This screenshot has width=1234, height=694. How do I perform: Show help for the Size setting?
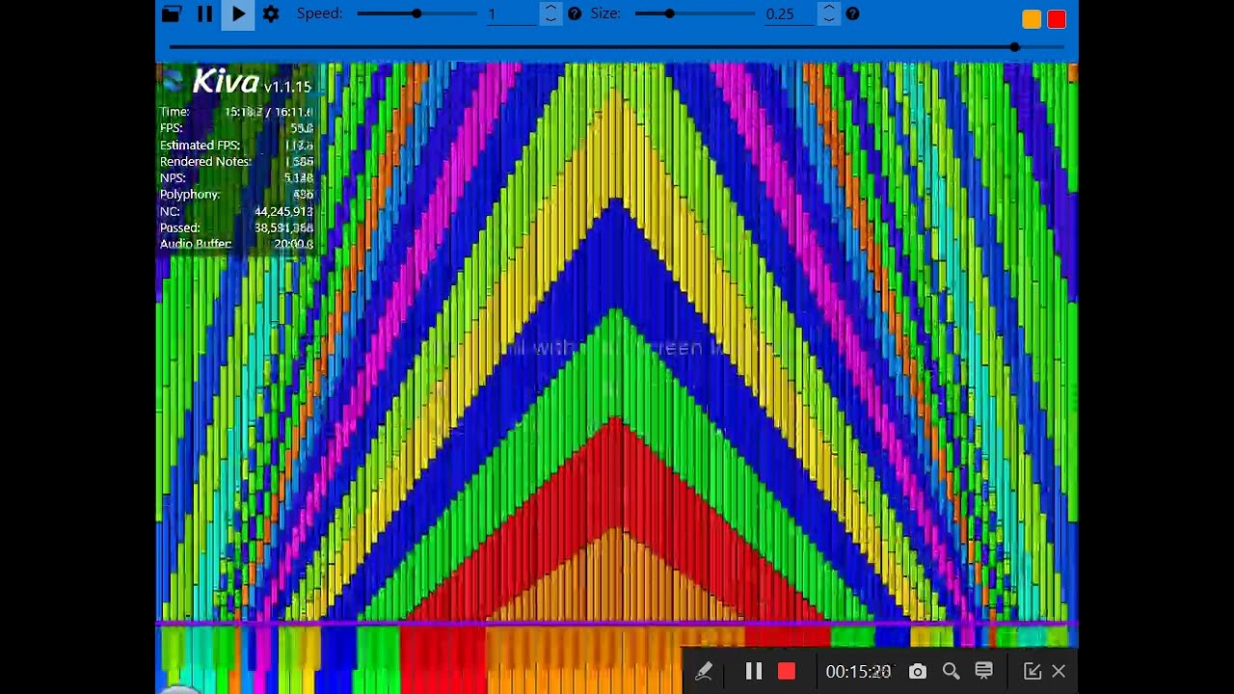coord(852,13)
